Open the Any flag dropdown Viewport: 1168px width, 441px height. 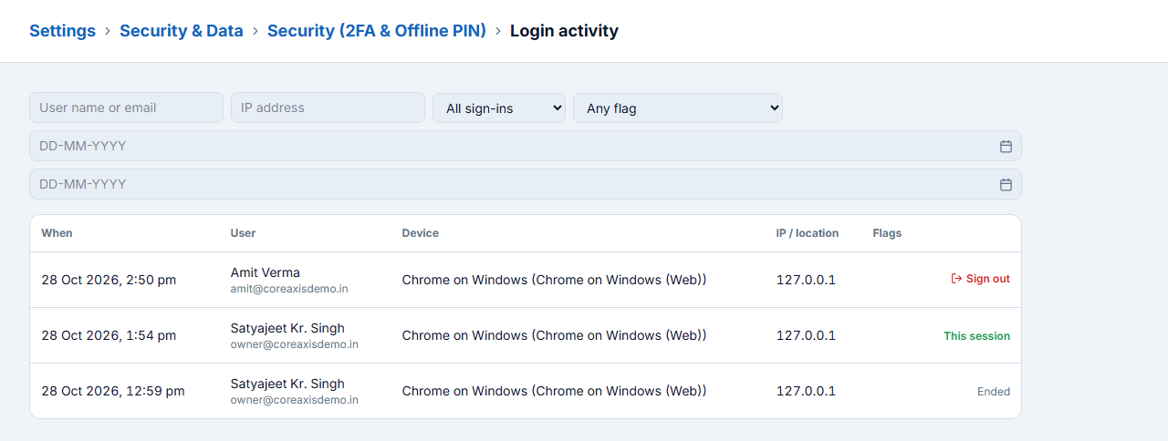point(678,108)
